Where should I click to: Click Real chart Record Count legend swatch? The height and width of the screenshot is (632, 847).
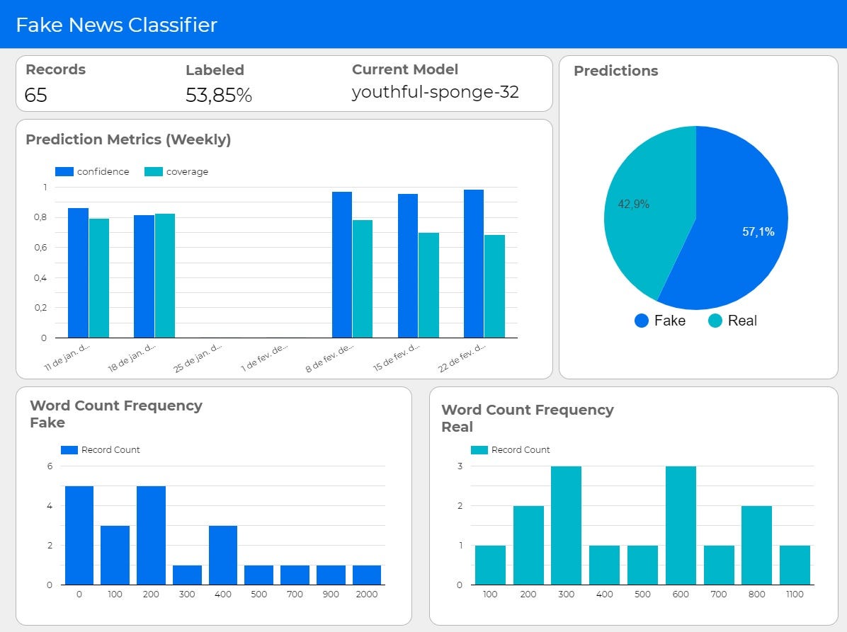pos(479,450)
